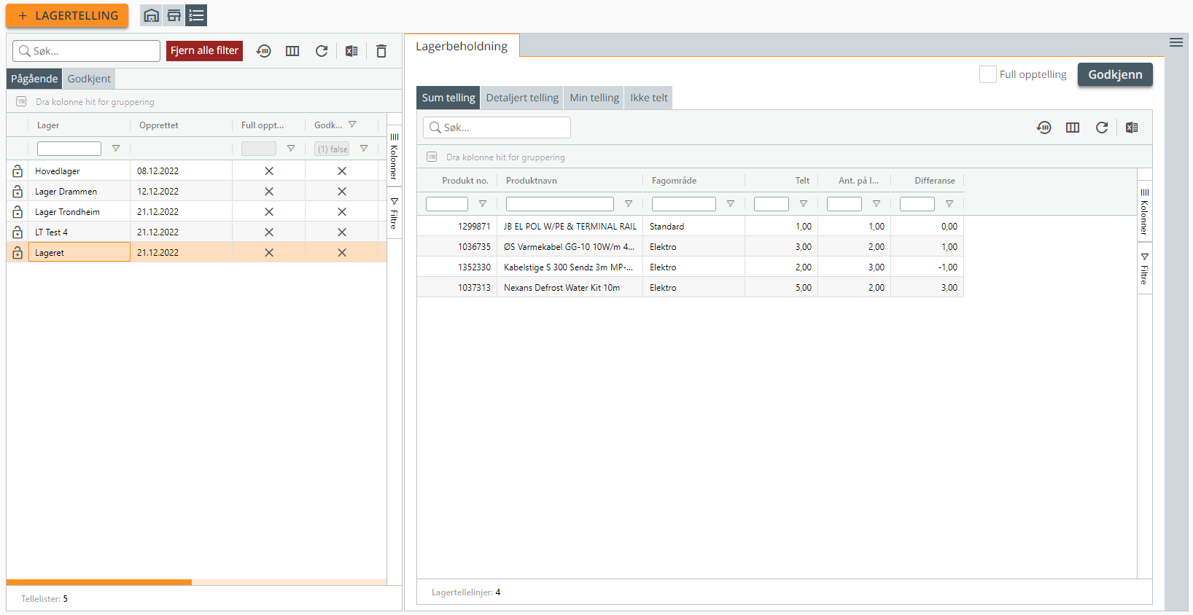Refresh the left count list
This screenshot has height=615, width=1193.
[x=322, y=51]
